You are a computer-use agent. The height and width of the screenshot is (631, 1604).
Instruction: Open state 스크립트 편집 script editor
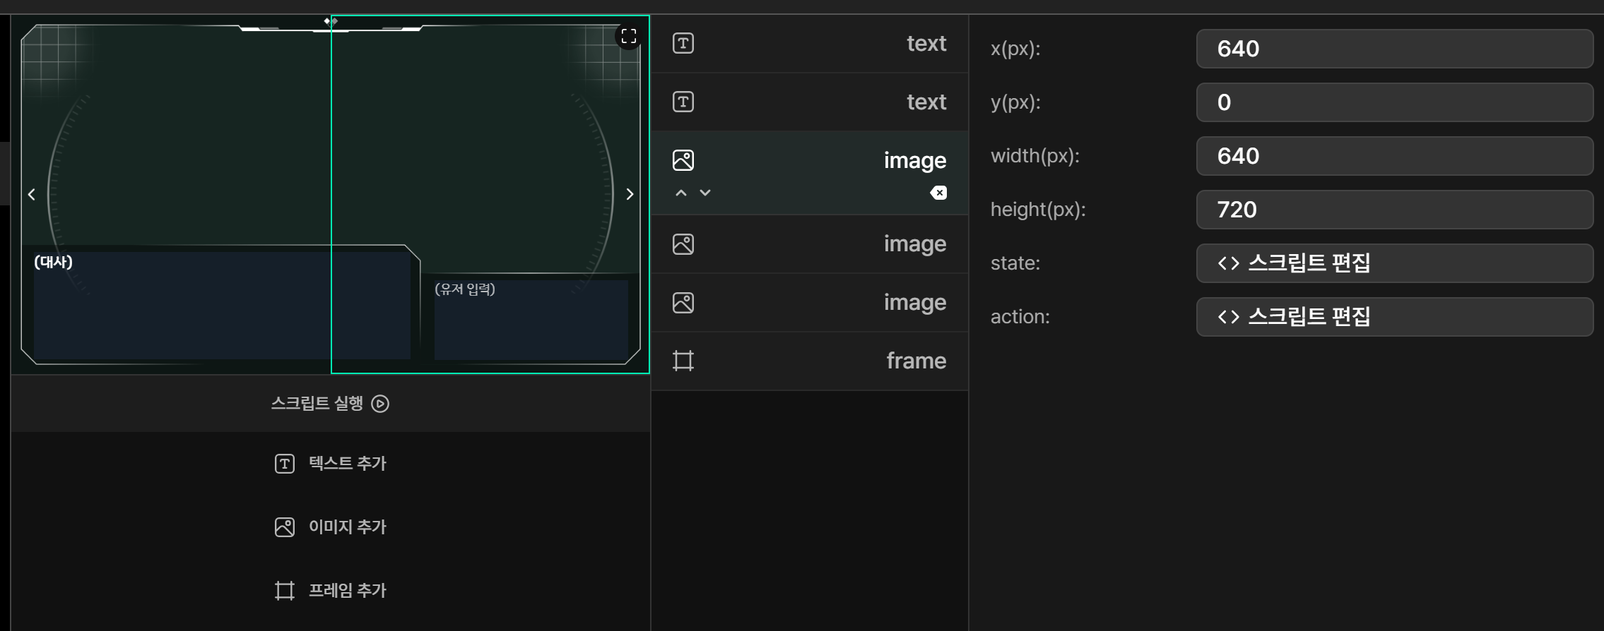click(x=1393, y=263)
